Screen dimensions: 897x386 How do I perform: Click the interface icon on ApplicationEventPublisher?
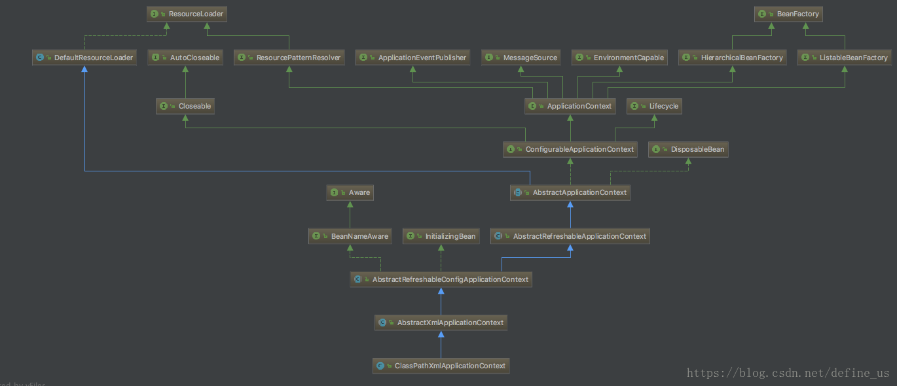[364, 58]
